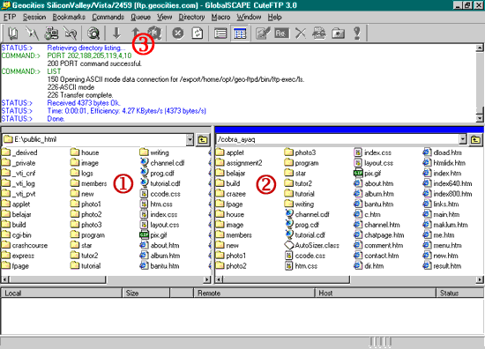Open the FTP menu

click(x=10, y=17)
